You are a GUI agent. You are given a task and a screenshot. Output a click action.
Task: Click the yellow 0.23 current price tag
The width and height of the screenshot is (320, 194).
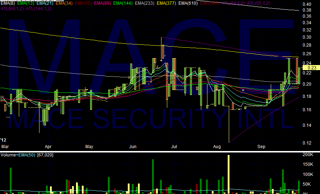coord(311,68)
